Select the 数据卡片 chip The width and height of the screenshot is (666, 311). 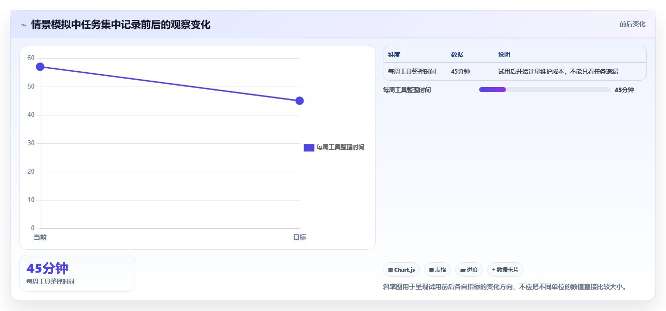coord(505,270)
